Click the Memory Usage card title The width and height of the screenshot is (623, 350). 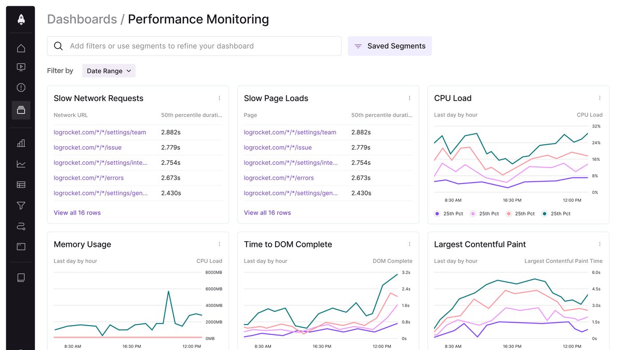(x=83, y=244)
